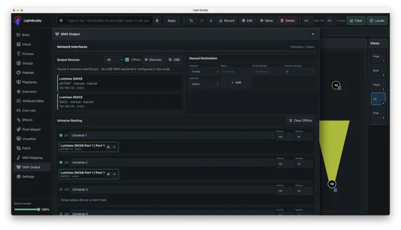Image resolution: width=401 pixels, height=230 pixels.
Task: Click the lightning bolt command icon
Action: point(61,21)
